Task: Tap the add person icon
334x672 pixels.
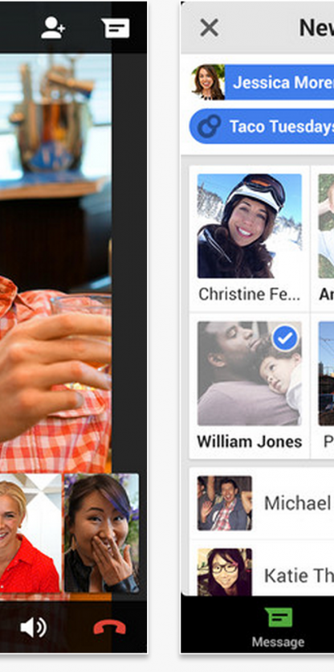Action: [53, 28]
